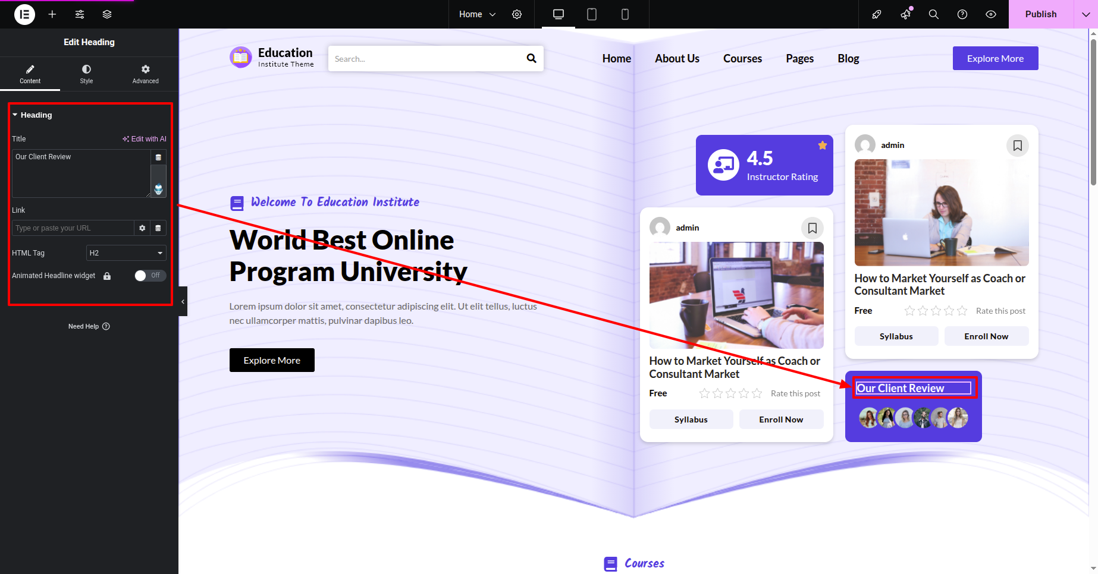Open the About Us nav item
The image size is (1098, 574).
point(677,58)
